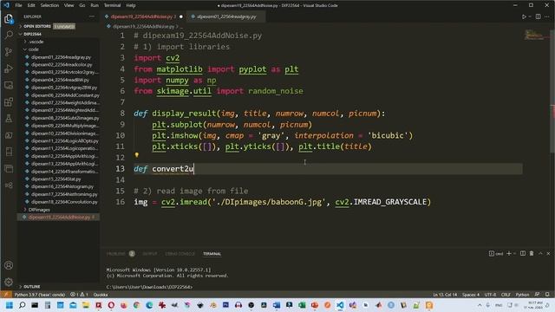Open editor more actions ellipsis
555x312 pixels.
[547, 16]
